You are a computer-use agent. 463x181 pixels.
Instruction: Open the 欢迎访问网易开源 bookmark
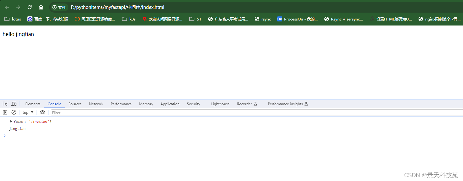point(162,19)
